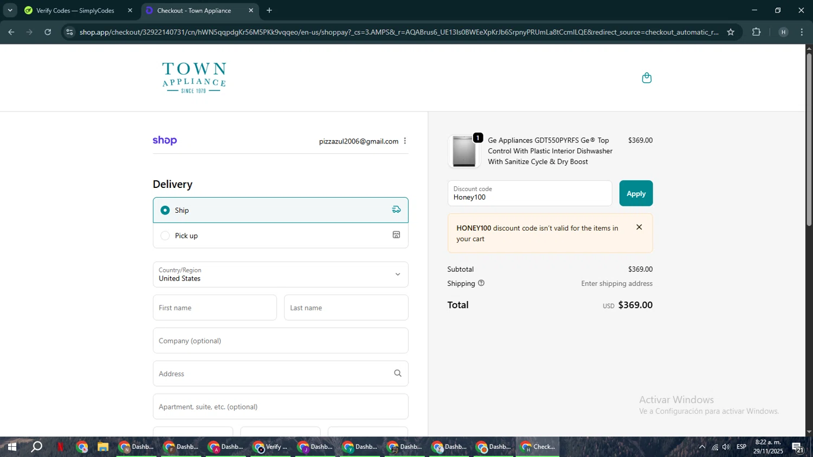Expand the Country/Region dropdown

pyautogui.click(x=281, y=275)
